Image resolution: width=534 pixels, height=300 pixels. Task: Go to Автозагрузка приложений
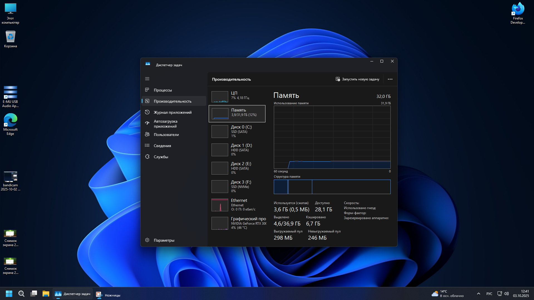pos(174,124)
